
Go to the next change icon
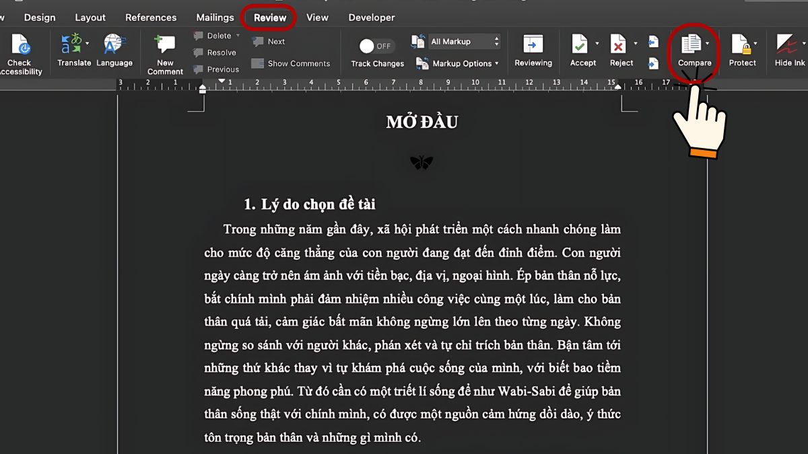click(653, 64)
